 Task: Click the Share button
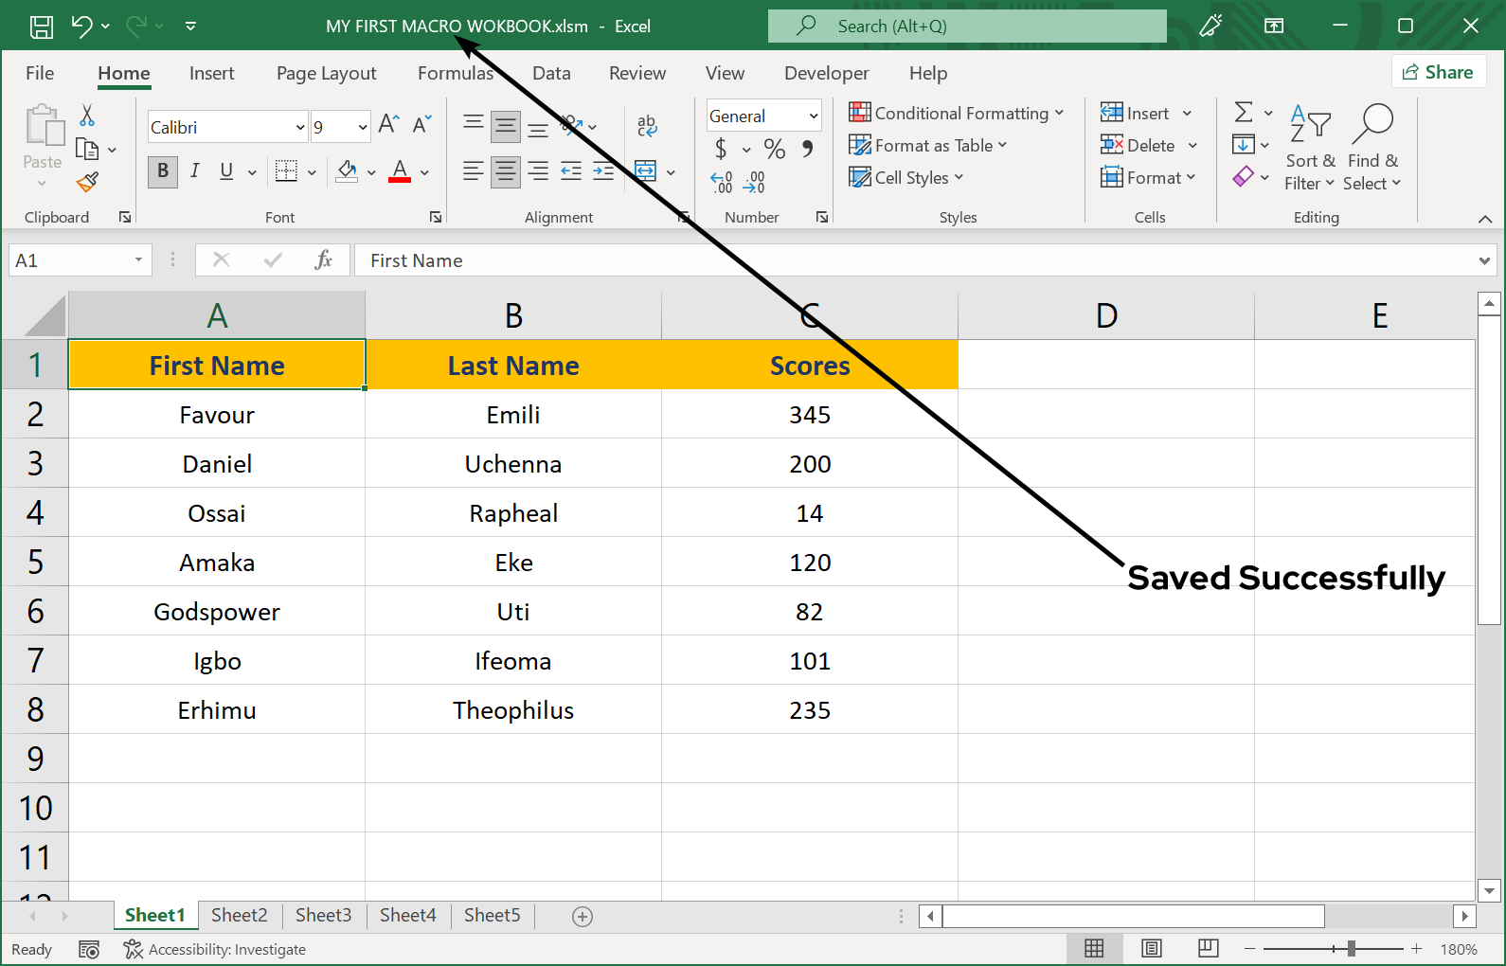pos(1438,72)
